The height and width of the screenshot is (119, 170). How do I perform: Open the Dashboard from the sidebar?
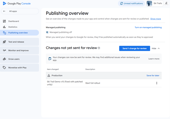(x=14, y=21)
